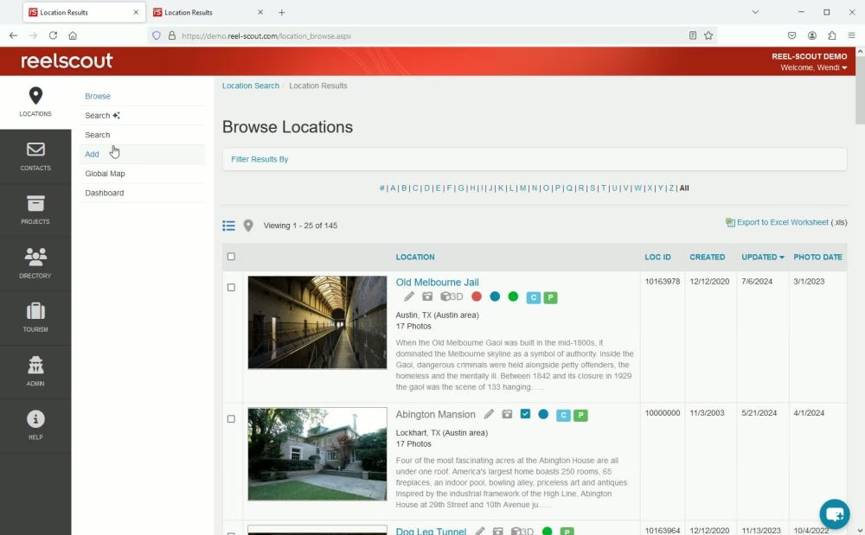Open the Old Melbourne Jail thumbnail photo
Screen dimensions: 865x535
(x=317, y=322)
